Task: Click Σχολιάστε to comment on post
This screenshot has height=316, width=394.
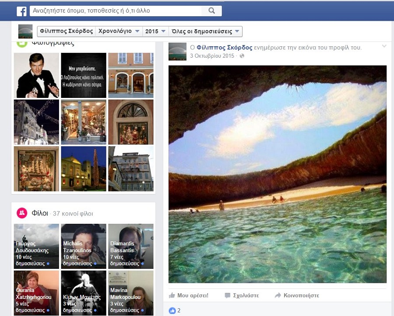Action: [242, 295]
